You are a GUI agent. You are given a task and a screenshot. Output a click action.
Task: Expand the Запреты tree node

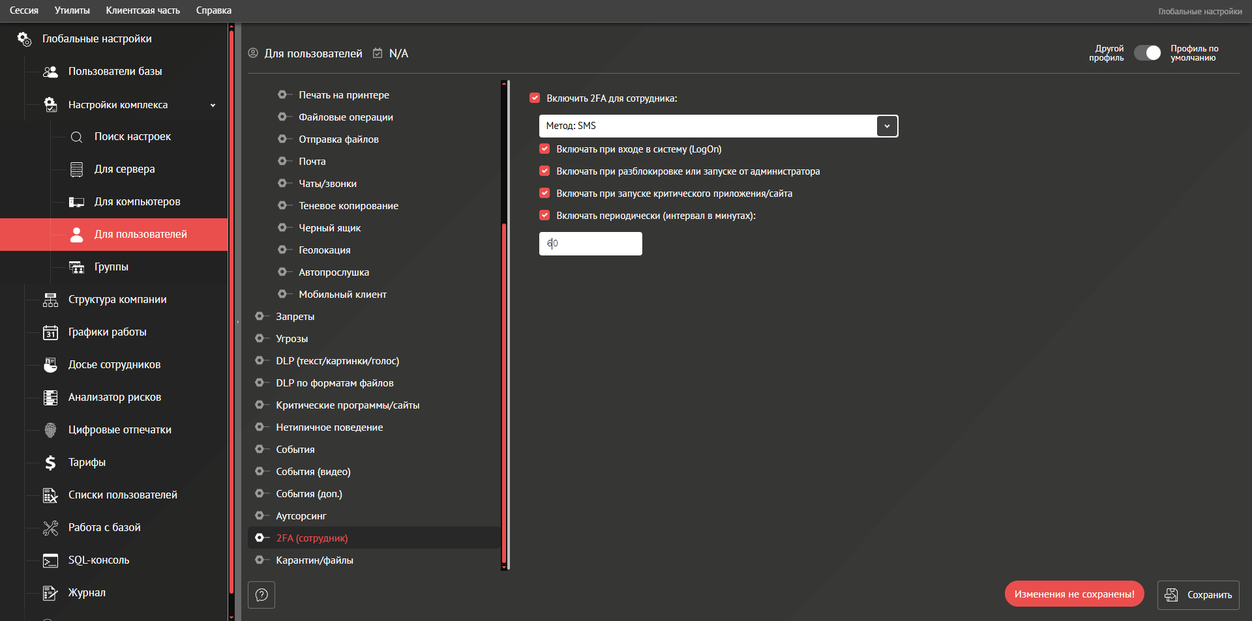click(x=260, y=317)
